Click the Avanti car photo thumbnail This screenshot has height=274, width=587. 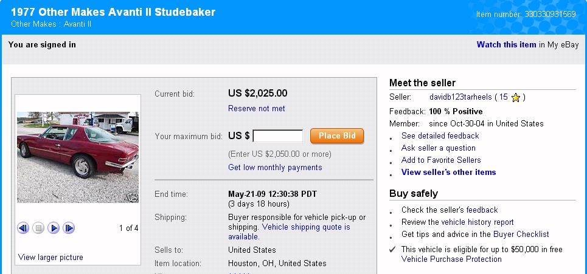coord(77,157)
